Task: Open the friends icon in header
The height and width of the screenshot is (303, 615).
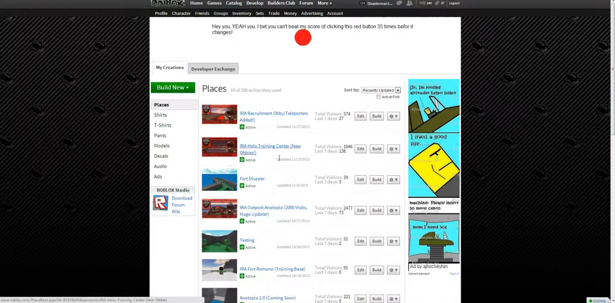Action: pos(409,3)
